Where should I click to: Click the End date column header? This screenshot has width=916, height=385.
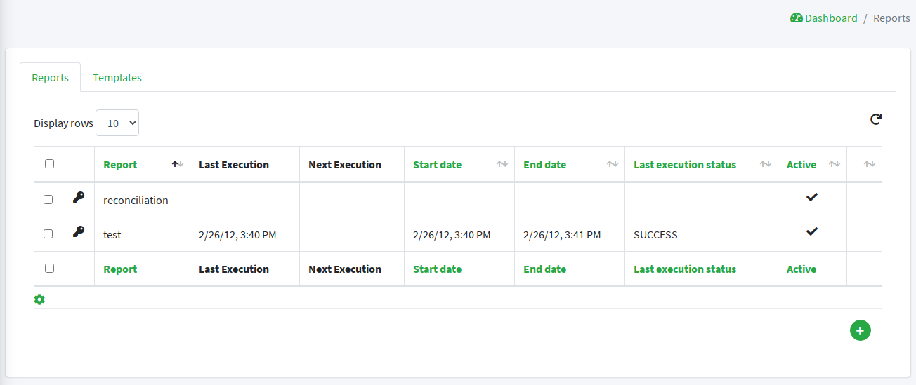[x=544, y=165]
